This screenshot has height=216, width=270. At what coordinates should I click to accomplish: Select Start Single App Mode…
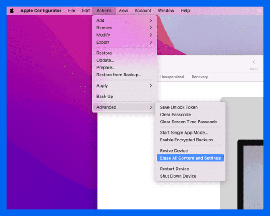click(x=190, y=133)
